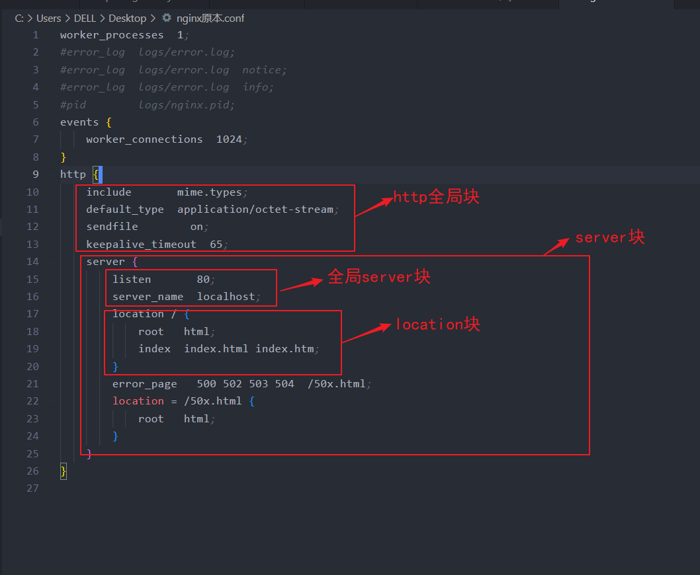The height and width of the screenshot is (575, 700).
Task: Open the Desktop breadcrumb item
Action: [x=127, y=18]
